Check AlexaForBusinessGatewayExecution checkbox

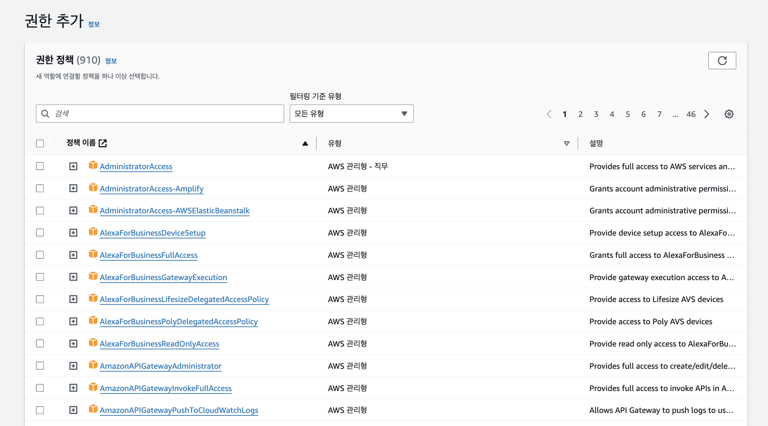[x=40, y=277]
